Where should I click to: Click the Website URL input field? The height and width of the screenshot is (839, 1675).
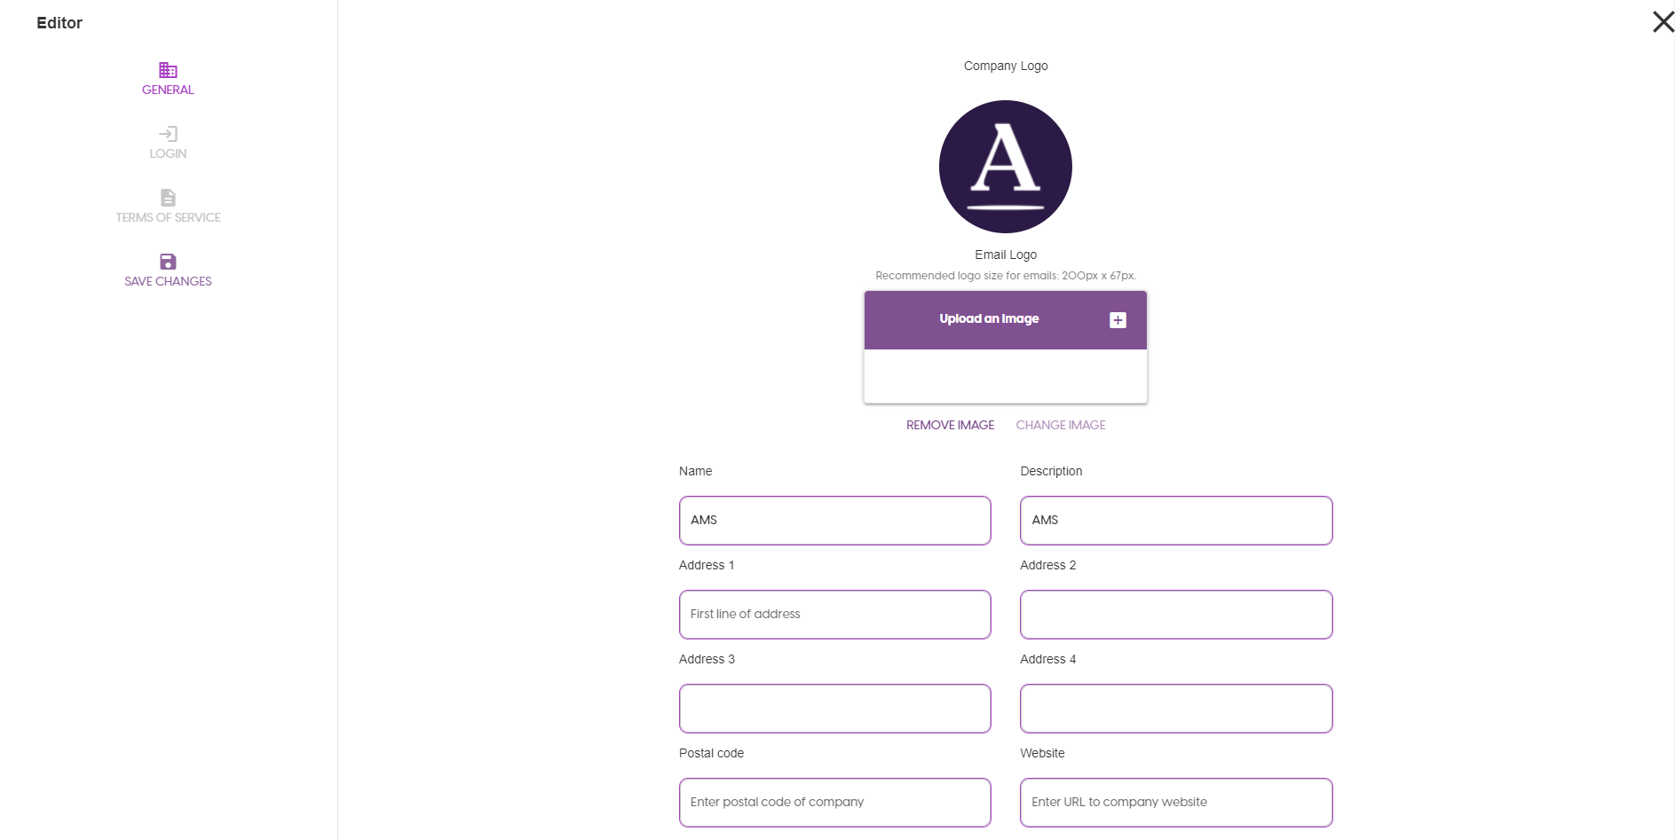(1175, 803)
